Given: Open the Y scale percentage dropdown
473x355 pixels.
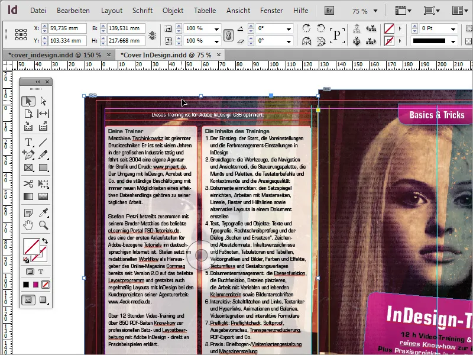Looking at the screenshot, I should pos(216,41).
